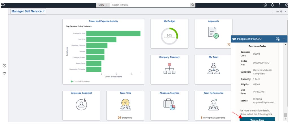Expand the Menu dropdown in search bar
The image size is (289, 125).
point(103,5)
